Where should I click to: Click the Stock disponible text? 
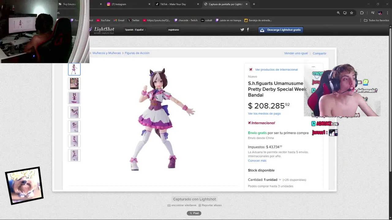[261, 170]
